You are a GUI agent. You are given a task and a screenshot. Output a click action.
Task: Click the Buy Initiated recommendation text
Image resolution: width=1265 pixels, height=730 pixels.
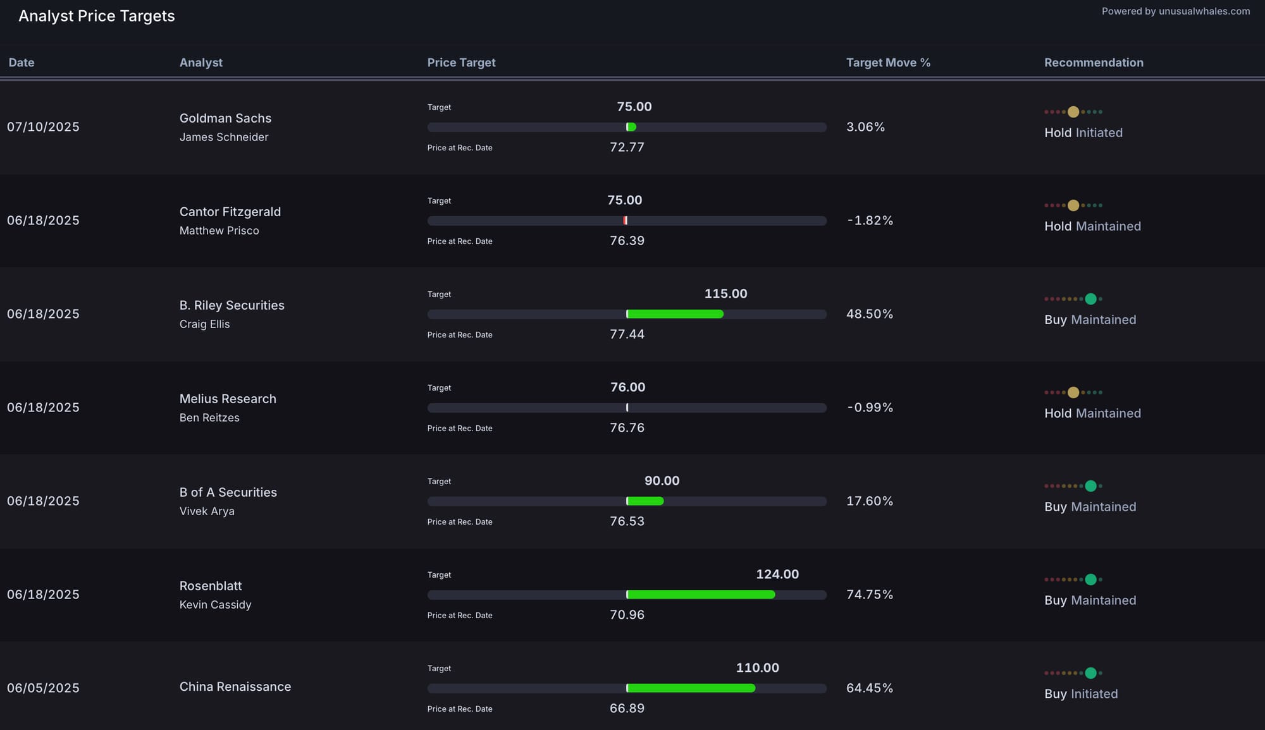(1081, 694)
